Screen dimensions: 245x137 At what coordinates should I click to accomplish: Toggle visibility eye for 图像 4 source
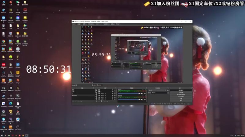(x=112, y=90)
